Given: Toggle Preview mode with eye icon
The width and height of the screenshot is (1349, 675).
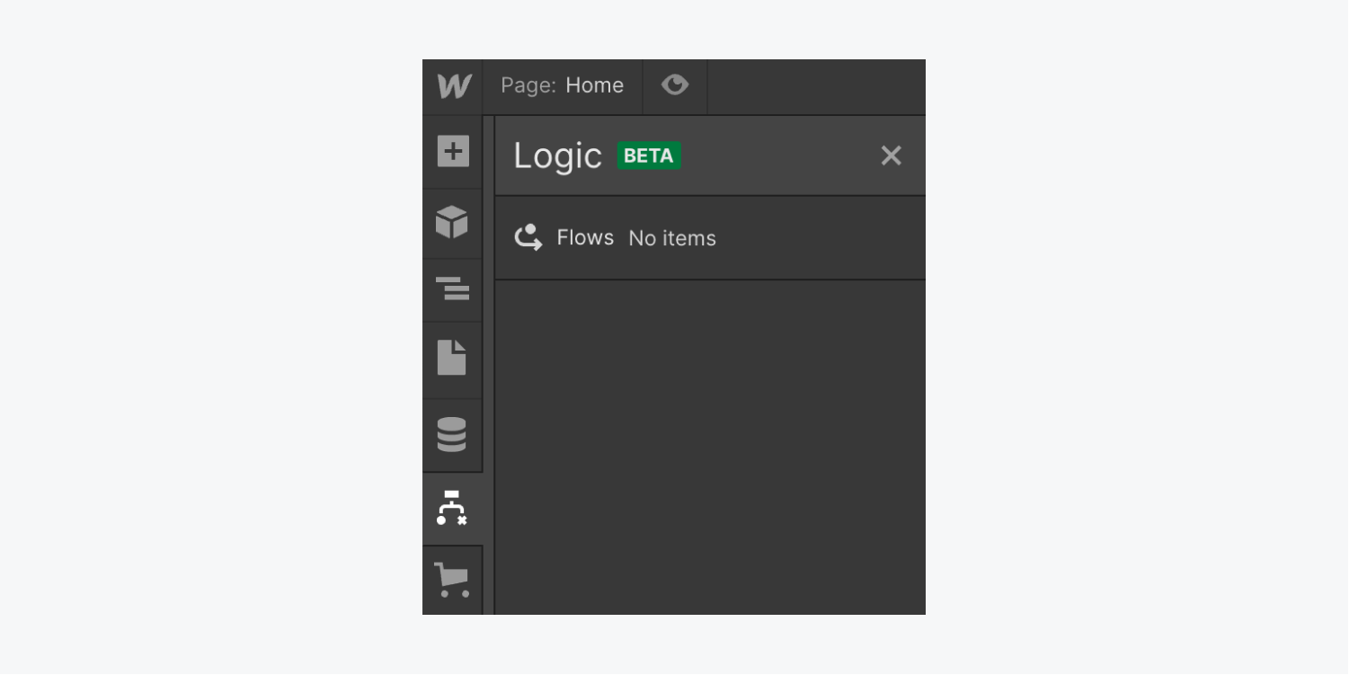Looking at the screenshot, I should point(675,85).
